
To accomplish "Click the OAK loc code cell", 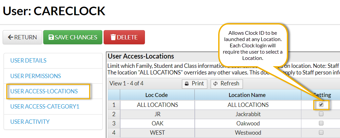I will point(157,123).
